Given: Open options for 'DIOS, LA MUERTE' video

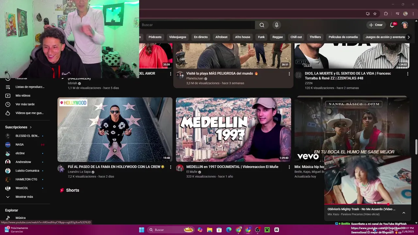Looking at the screenshot, I should click(x=408, y=74).
